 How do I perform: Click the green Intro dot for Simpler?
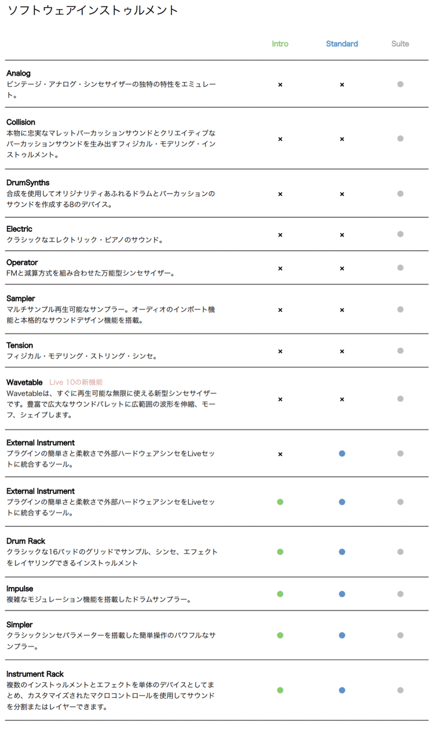pyautogui.click(x=280, y=635)
